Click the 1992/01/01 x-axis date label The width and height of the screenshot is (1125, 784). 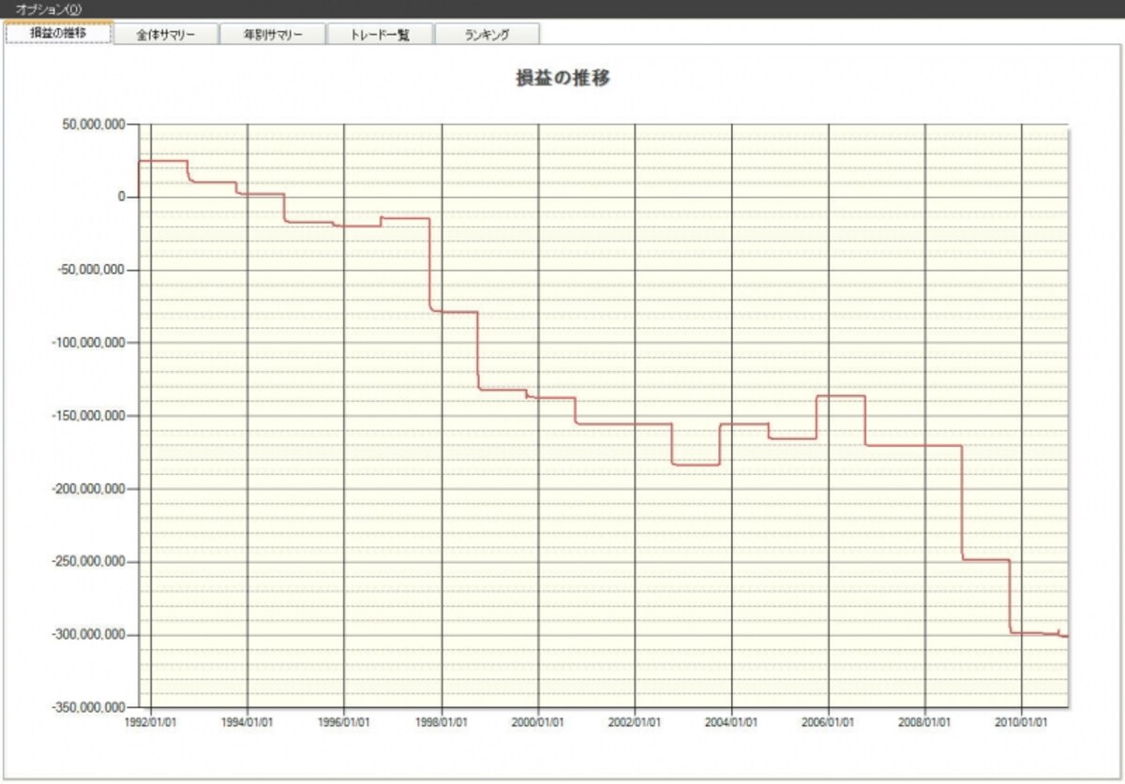pyautogui.click(x=151, y=723)
